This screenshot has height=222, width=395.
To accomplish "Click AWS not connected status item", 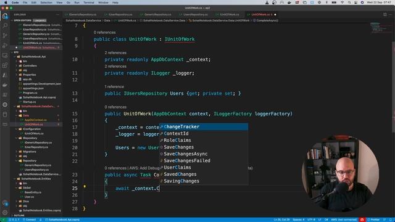I will (344, 220).
